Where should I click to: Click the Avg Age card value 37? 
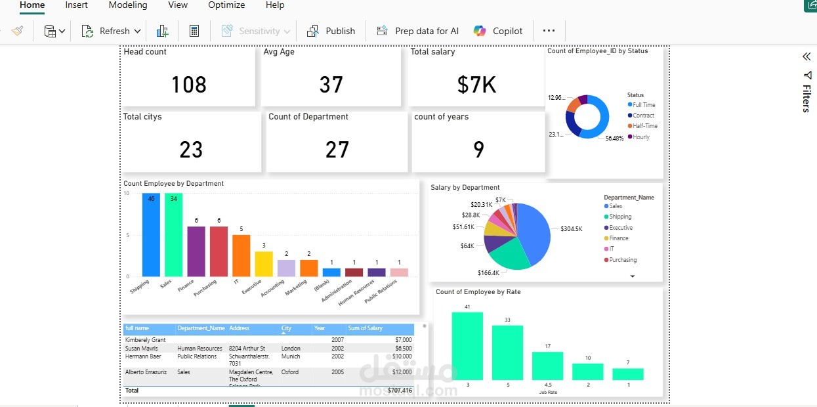click(331, 85)
